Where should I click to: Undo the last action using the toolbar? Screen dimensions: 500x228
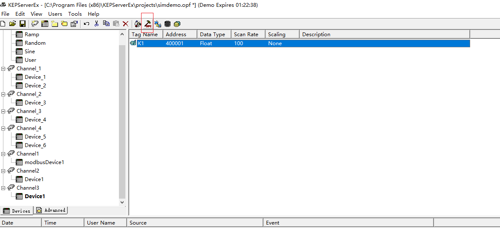pos(87,23)
